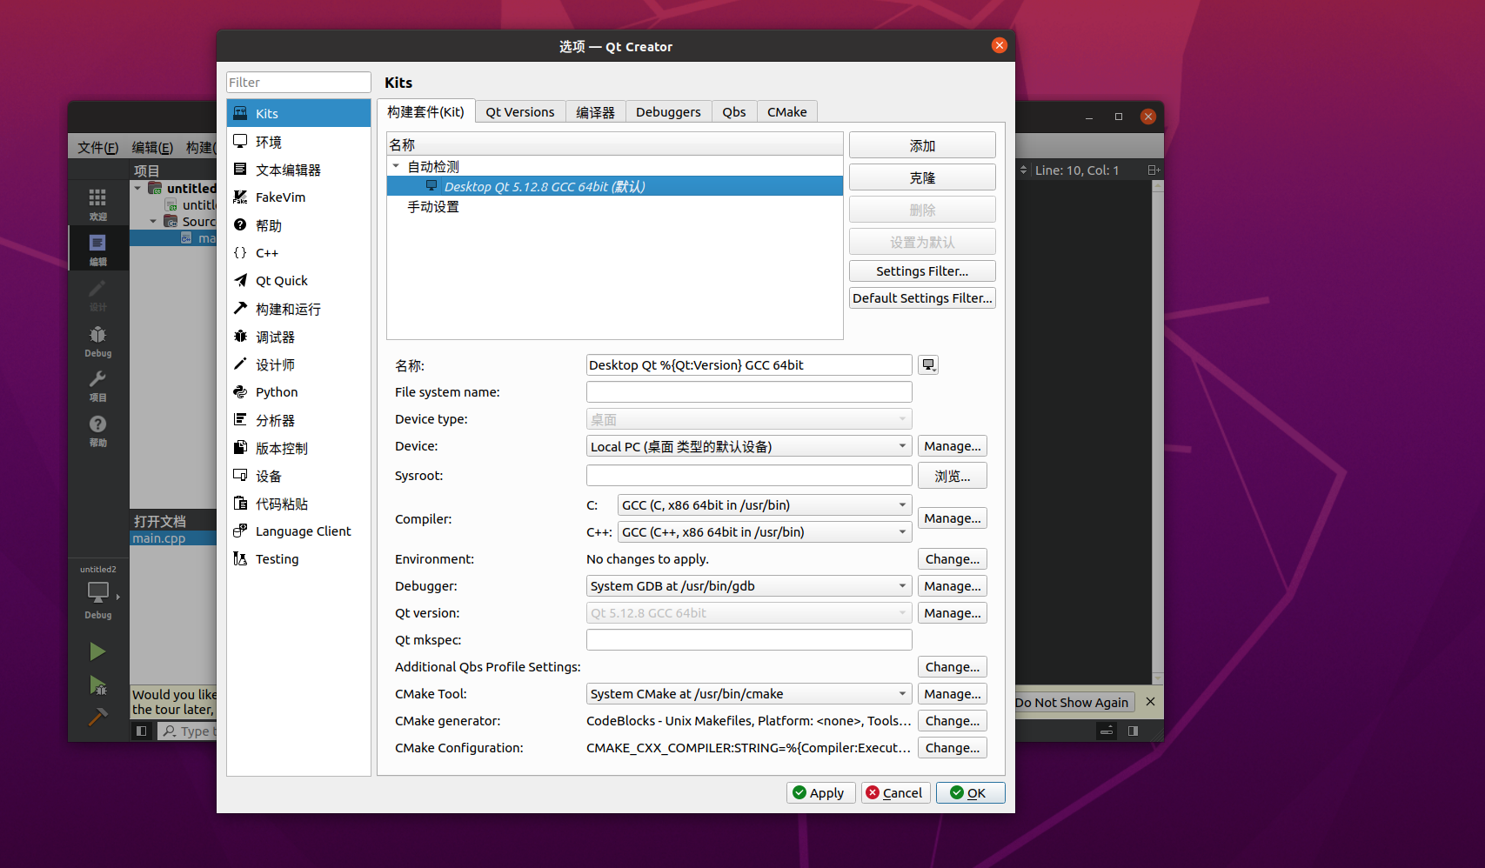
Task: Click the File system name field
Action: click(749, 392)
